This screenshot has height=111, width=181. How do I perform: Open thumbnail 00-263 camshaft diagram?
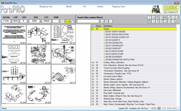pyautogui.click(x=14, y=74)
